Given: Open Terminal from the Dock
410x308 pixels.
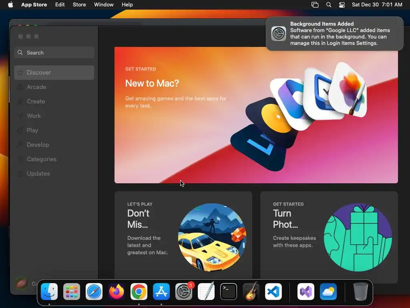Looking at the screenshot, I should pos(229,292).
